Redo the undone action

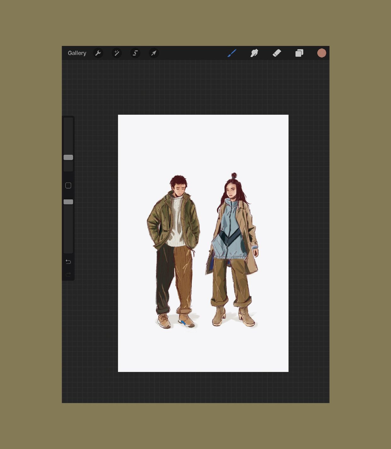click(68, 274)
